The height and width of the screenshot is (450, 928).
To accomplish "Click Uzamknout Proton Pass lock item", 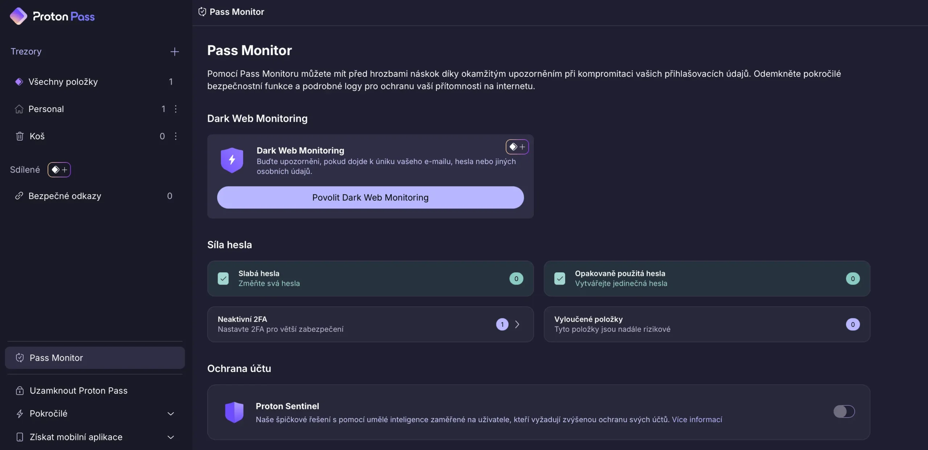I will click(78, 391).
